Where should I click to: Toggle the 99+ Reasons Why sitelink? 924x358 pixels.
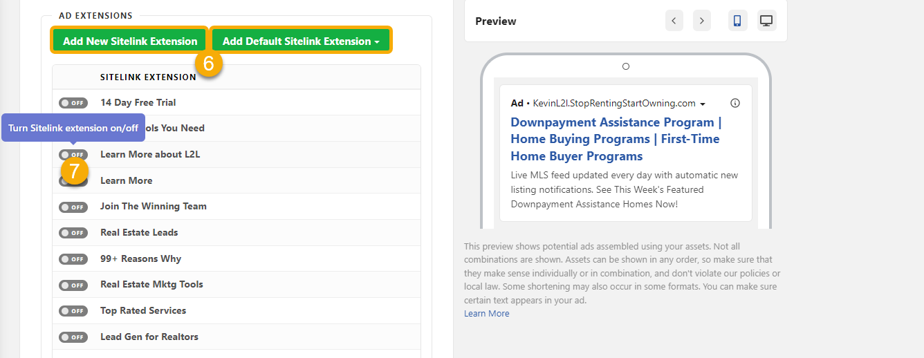tap(73, 259)
